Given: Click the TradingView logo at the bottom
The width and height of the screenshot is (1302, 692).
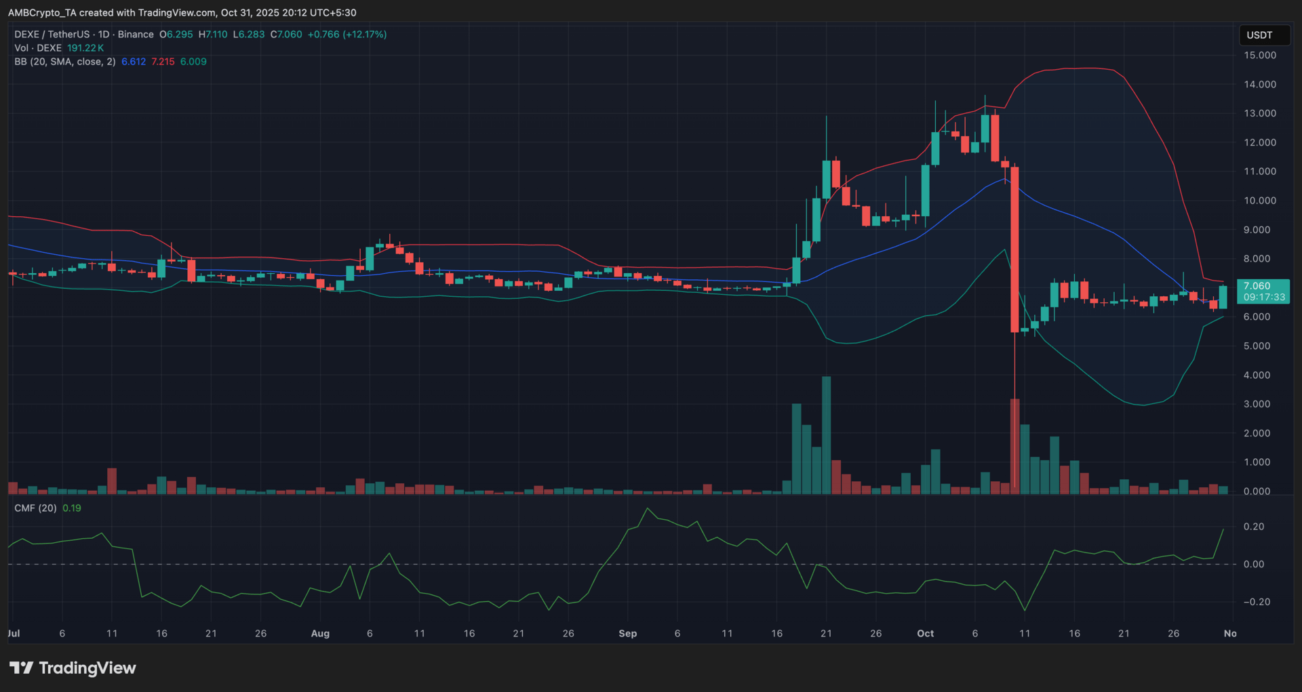Looking at the screenshot, I should click(x=73, y=668).
